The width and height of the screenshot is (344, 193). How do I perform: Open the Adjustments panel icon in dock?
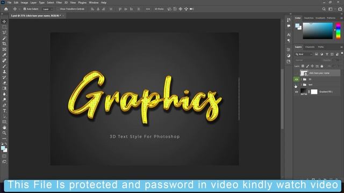tap(289, 56)
